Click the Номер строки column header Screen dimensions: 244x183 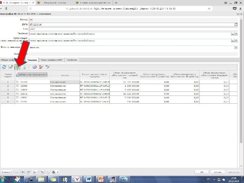pos(8,75)
